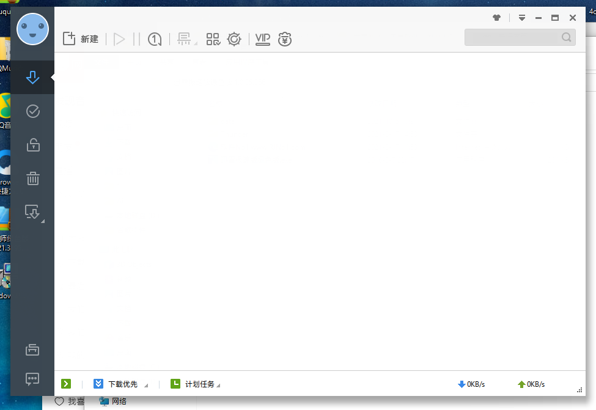Click the circular number-one priority icon

(x=155, y=39)
